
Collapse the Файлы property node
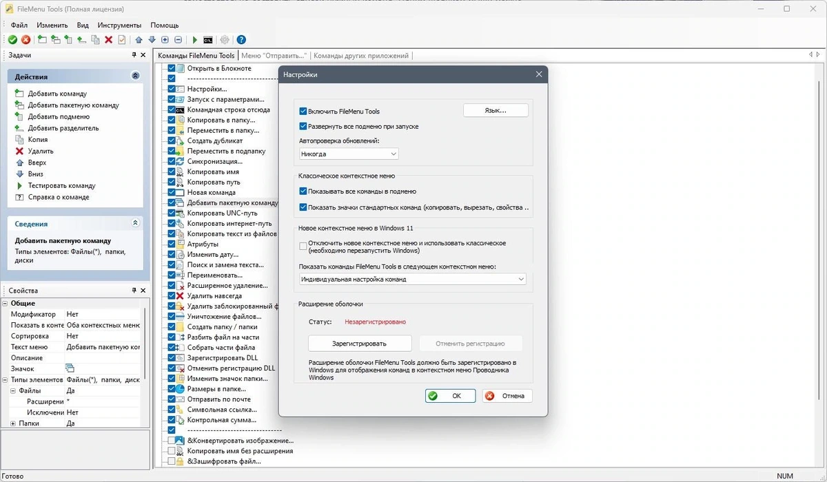[13, 390]
